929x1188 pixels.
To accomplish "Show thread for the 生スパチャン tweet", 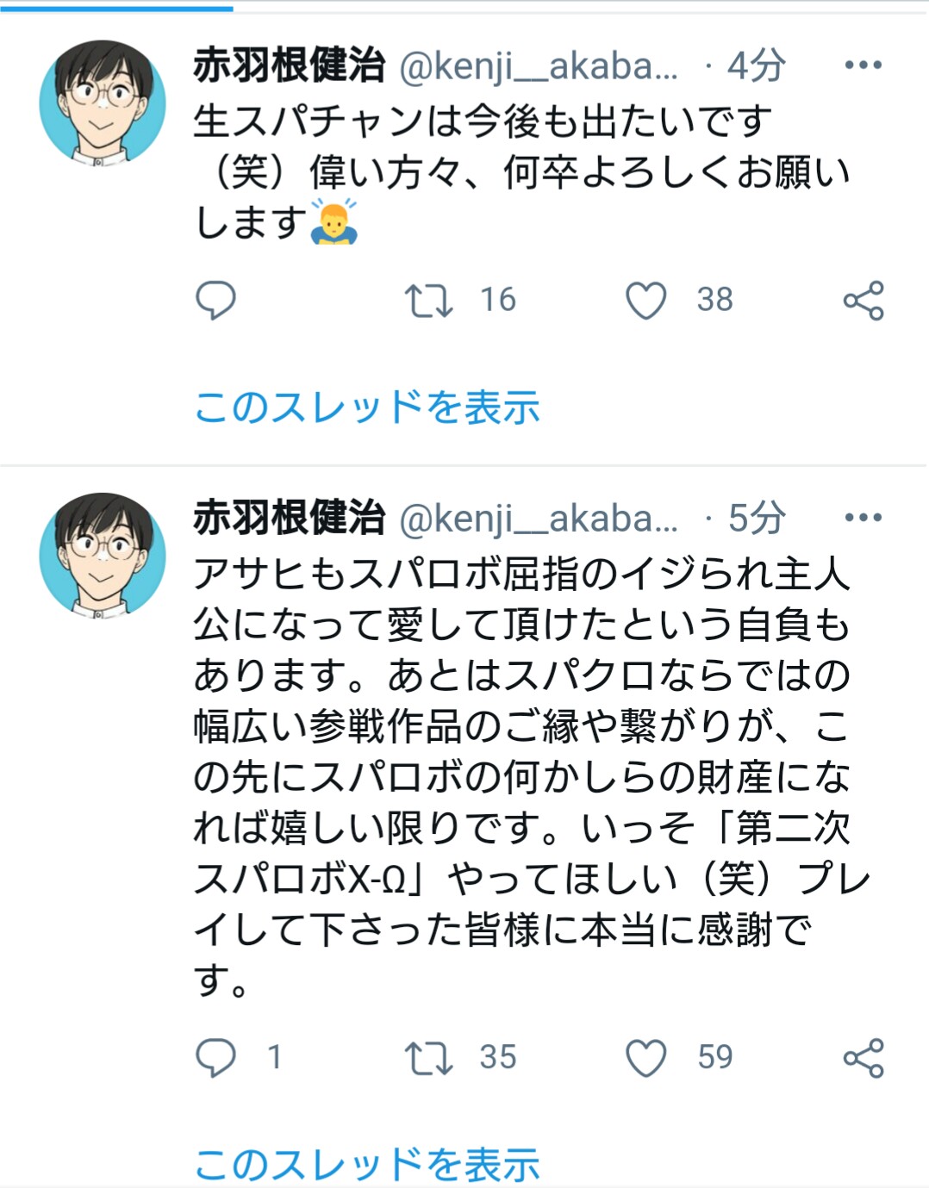I will [367, 407].
